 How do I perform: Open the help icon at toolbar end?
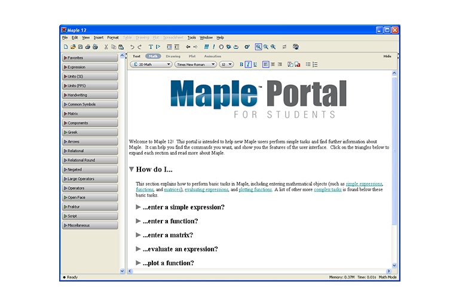point(296,47)
